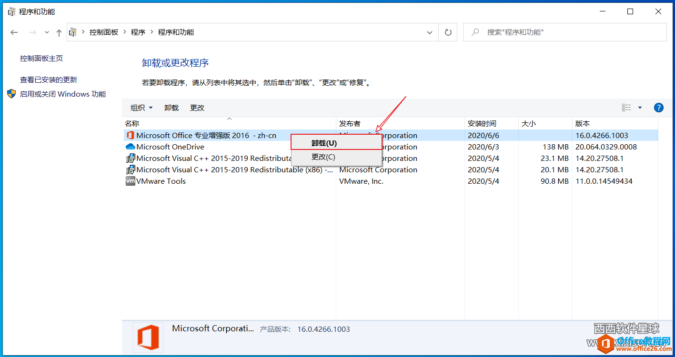This screenshot has width=675, height=357.
Task: Close the 程序和功能 window
Action: pos(658,11)
